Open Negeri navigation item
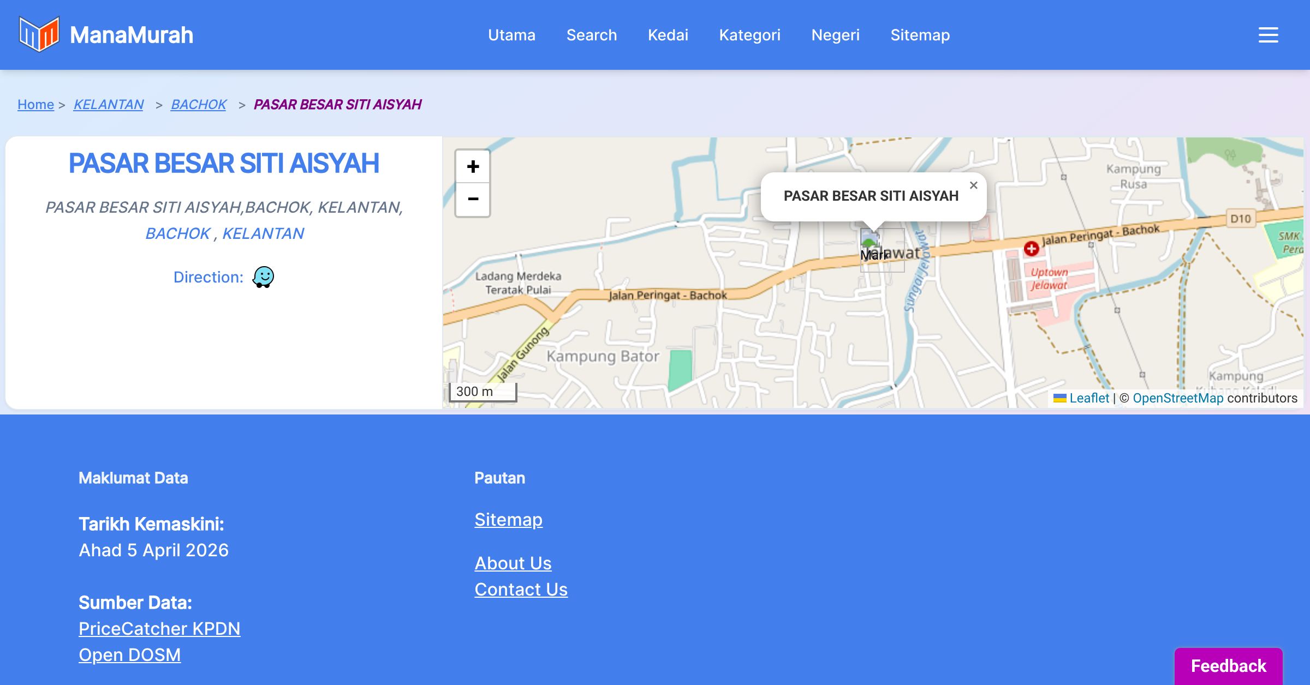Viewport: 1310px width, 685px height. click(x=835, y=35)
